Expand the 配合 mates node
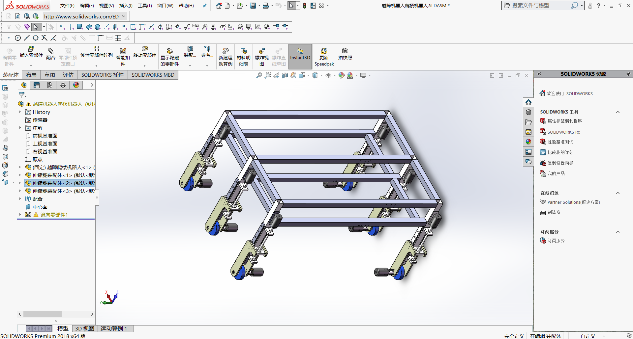633x339 pixels. pos(20,199)
